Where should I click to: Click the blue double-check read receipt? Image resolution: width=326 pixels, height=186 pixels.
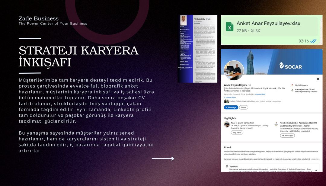(313, 41)
